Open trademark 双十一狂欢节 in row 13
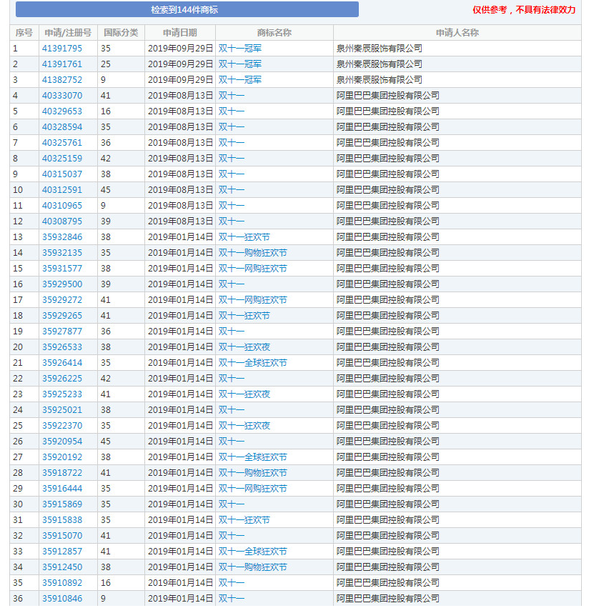Viewport: 609px width, 608px height. click(244, 237)
